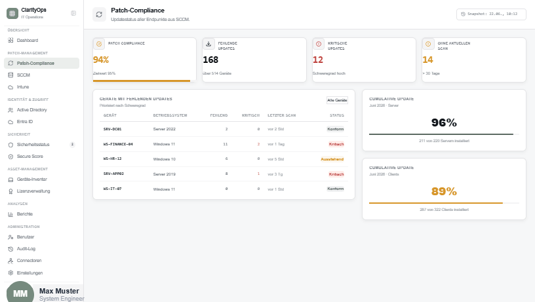Click the Ausstehend status badge
535x302 pixels.
pyautogui.click(x=332, y=159)
